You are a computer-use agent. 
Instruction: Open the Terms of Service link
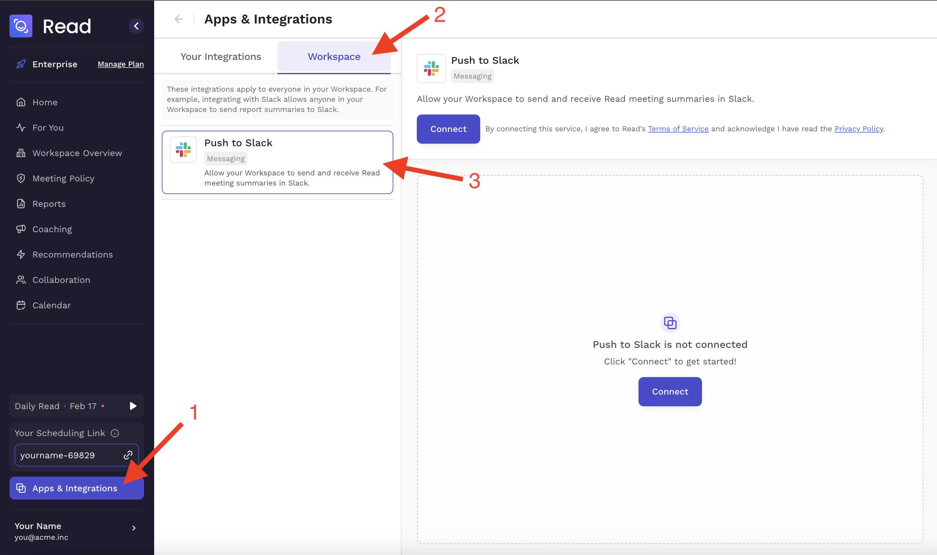[x=678, y=129]
